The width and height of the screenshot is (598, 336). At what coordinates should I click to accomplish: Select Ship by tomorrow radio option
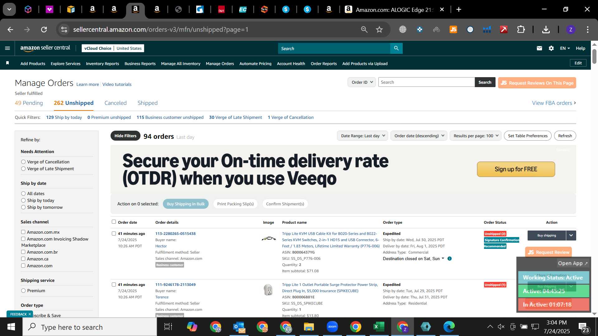point(23,207)
